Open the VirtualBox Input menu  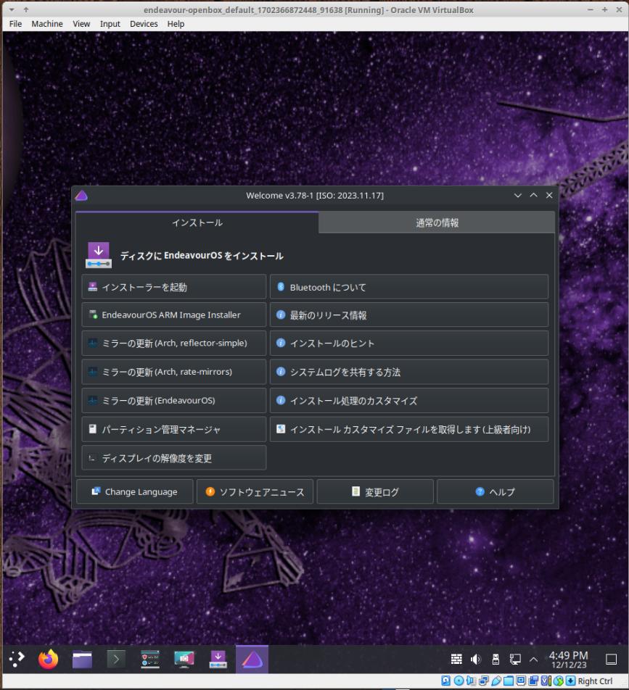click(x=110, y=24)
